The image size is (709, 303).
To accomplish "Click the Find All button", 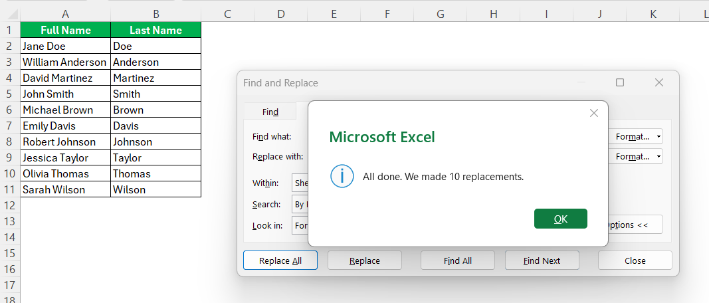I will coord(458,260).
